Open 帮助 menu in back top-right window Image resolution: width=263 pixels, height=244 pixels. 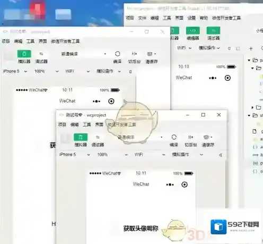pyautogui.click(x=204, y=18)
